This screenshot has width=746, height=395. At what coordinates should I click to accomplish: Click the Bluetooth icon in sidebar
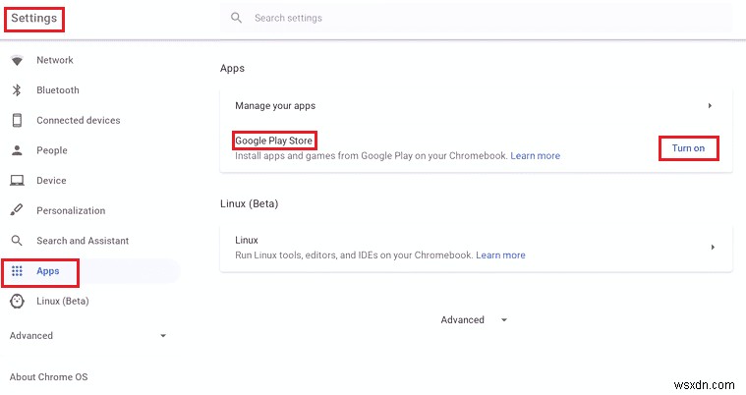coord(17,90)
